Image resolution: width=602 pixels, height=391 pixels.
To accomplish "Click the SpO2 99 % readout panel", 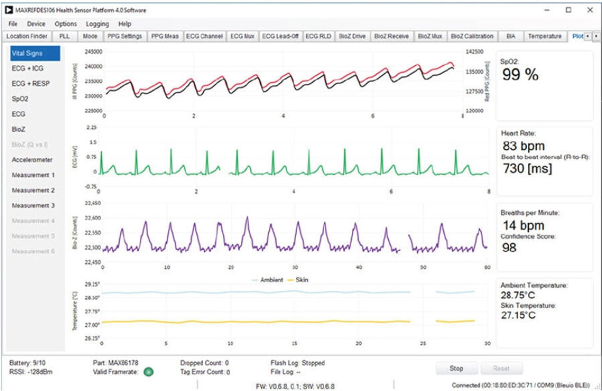I will [544, 85].
